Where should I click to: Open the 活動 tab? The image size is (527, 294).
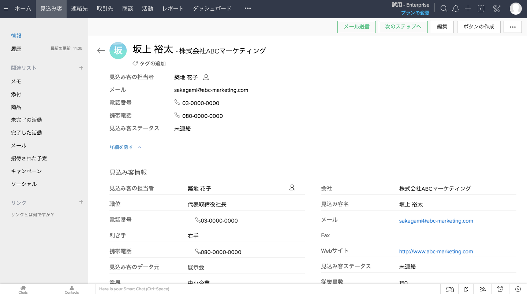[147, 8]
